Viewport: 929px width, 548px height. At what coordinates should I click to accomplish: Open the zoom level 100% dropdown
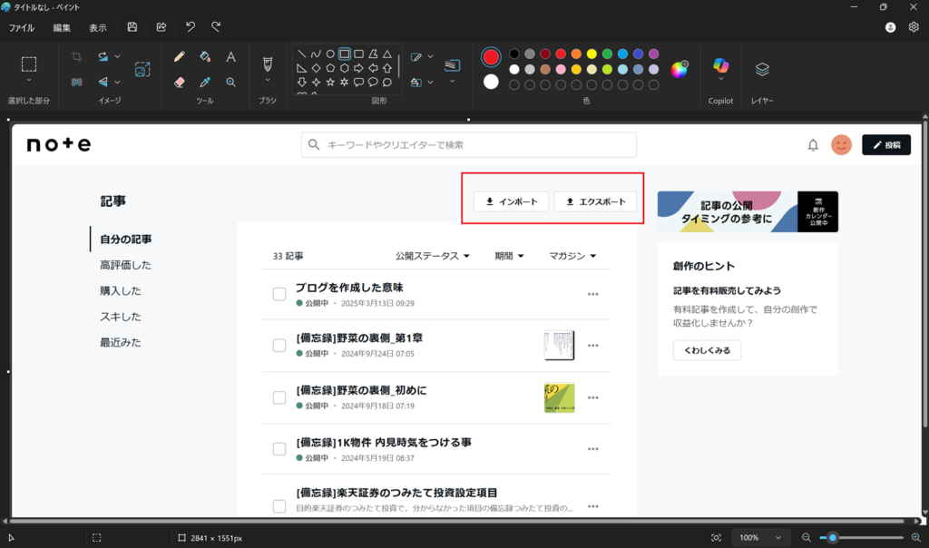point(760,538)
